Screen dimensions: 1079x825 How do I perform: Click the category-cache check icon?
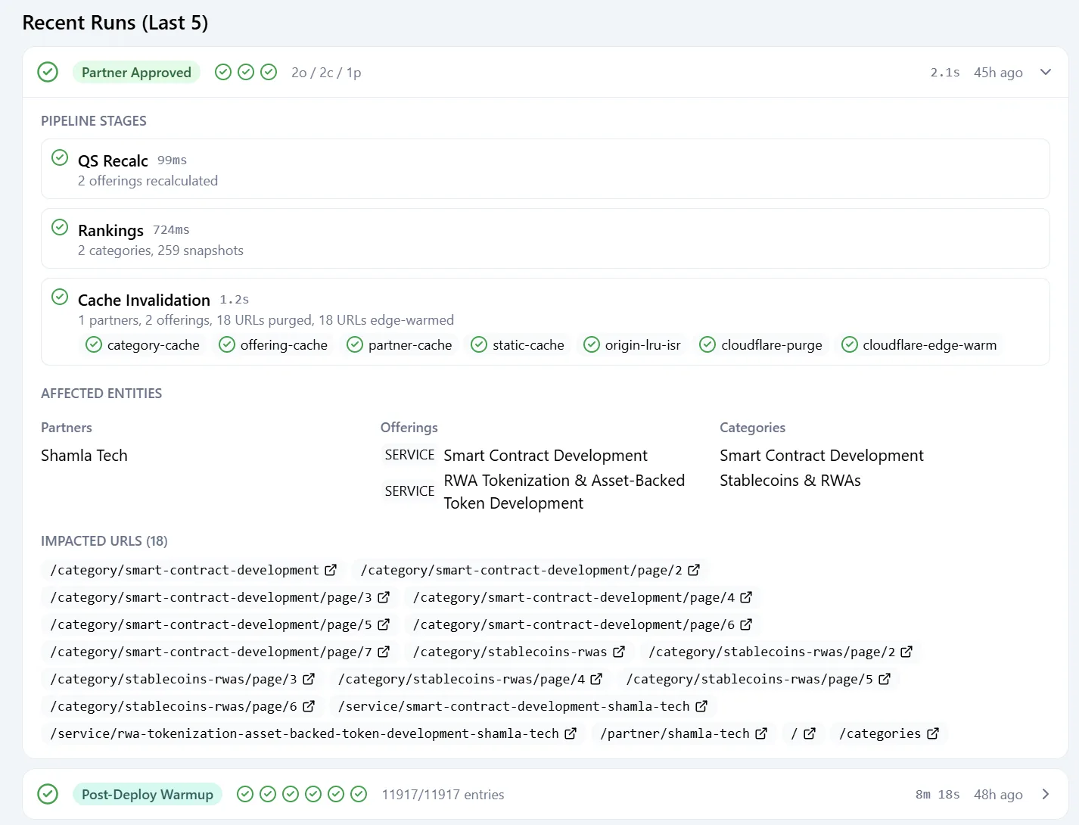click(x=94, y=344)
